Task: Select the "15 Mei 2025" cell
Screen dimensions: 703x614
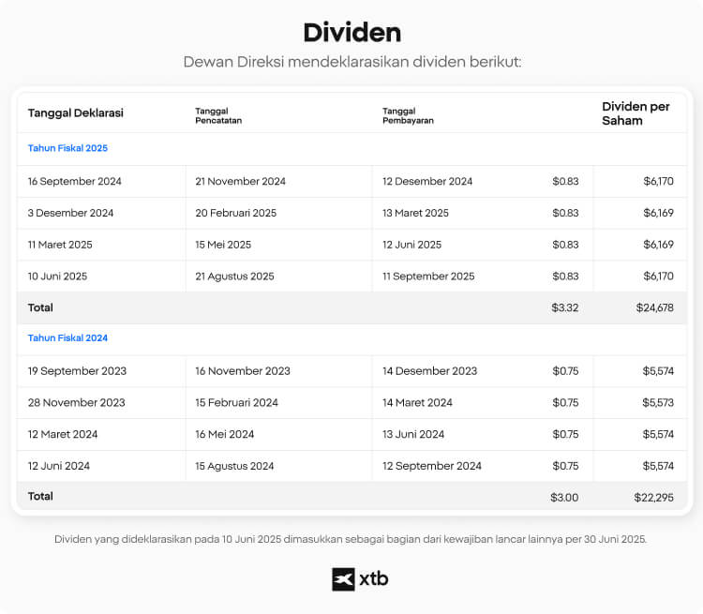Action: point(223,245)
